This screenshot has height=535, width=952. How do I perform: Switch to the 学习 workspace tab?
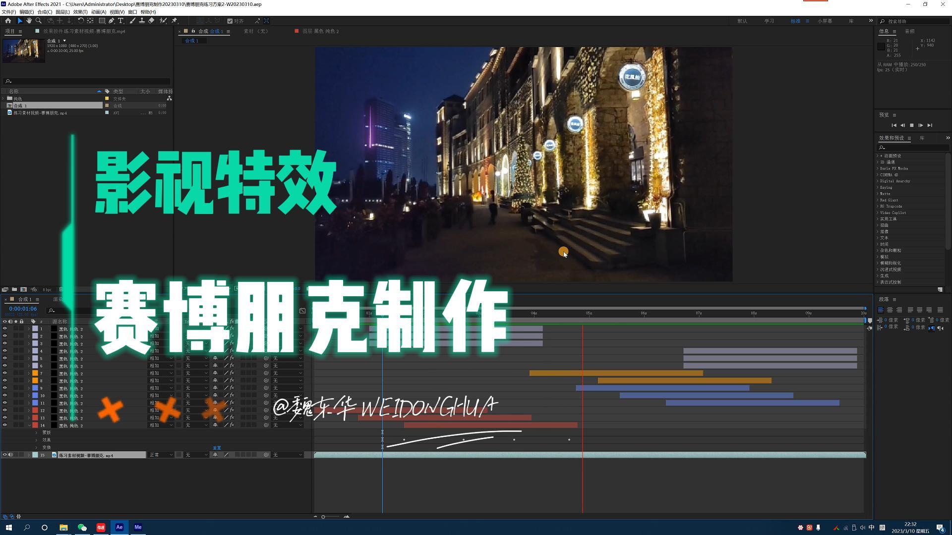coord(769,21)
